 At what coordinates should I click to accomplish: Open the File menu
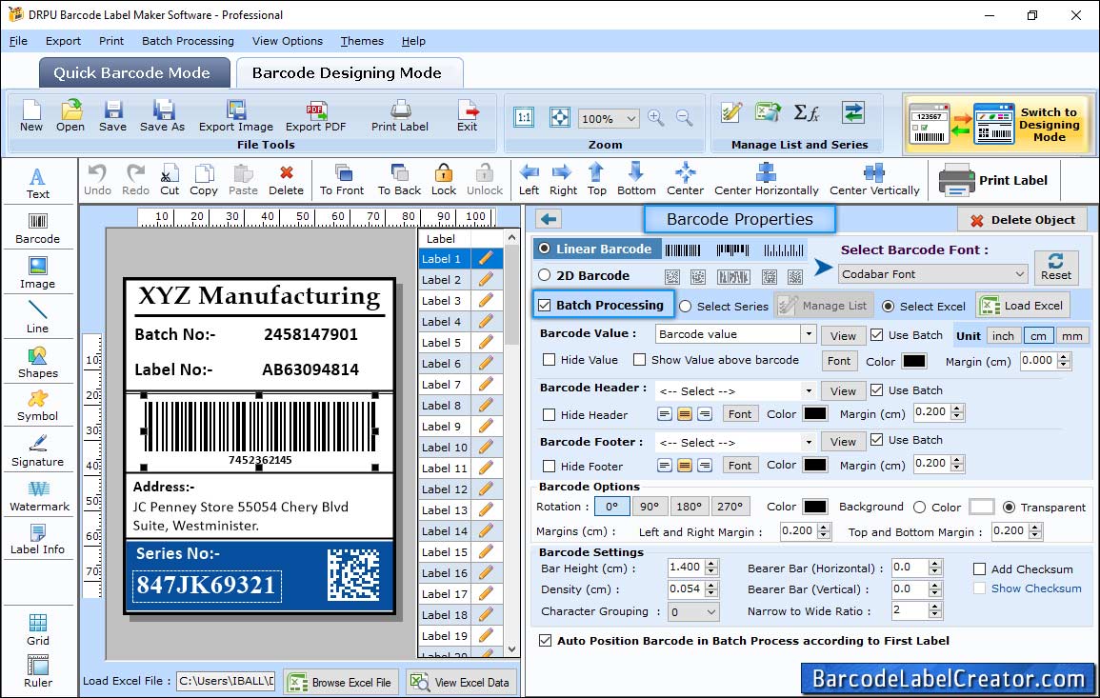18,41
